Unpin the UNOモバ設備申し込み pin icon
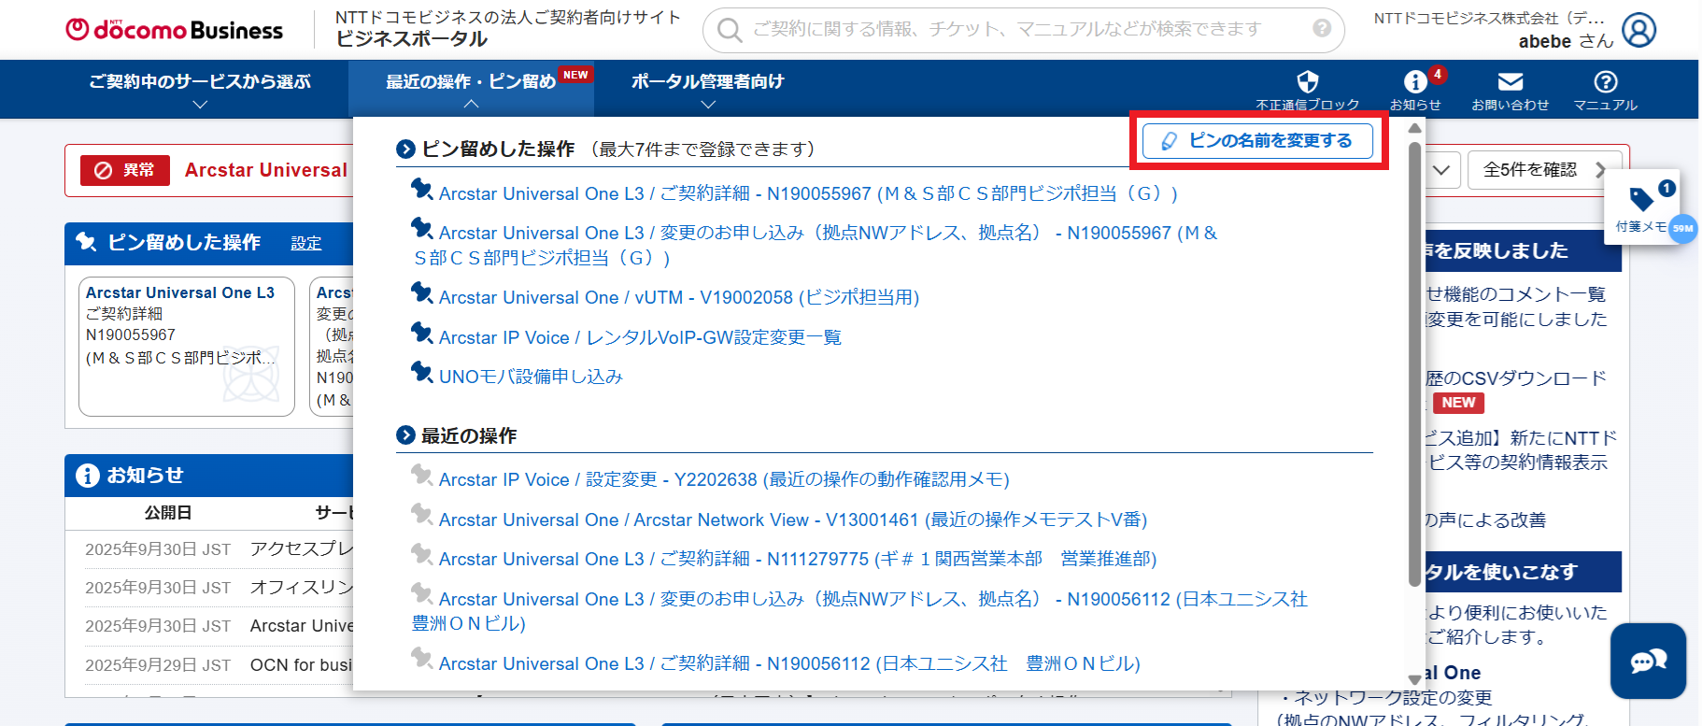Viewport: 1702px width, 726px height. coord(421,373)
